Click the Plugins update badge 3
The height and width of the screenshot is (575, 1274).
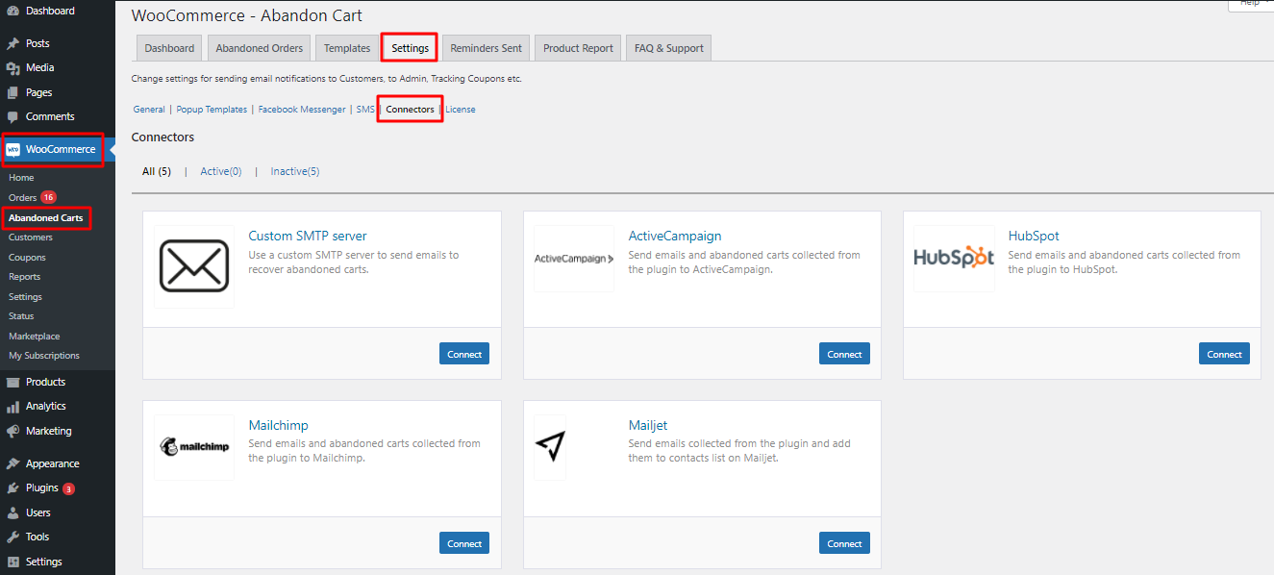coord(68,488)
